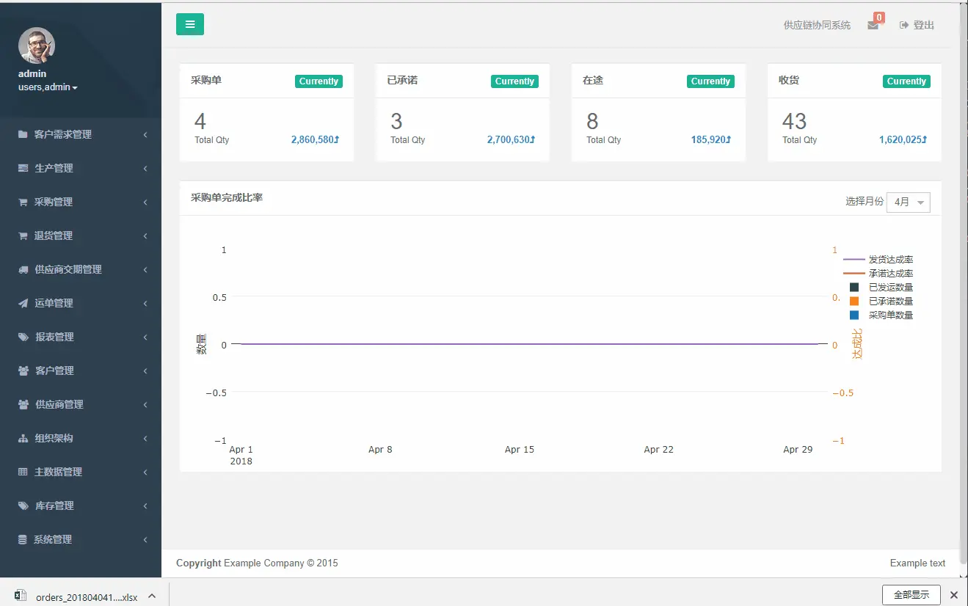
Task: Click the tag icon beside 库存管理
Action: [23, 505]
